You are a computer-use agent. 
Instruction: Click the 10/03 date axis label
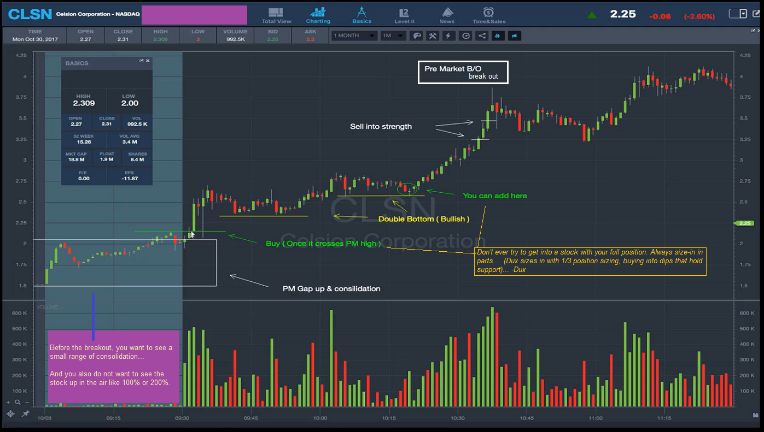44,418
